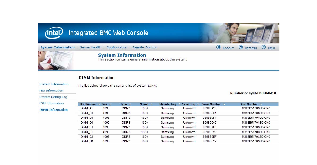Sort by Speed using its arrow
The image size is (317, 165).
pyautogui.click(x=152, y=104)
